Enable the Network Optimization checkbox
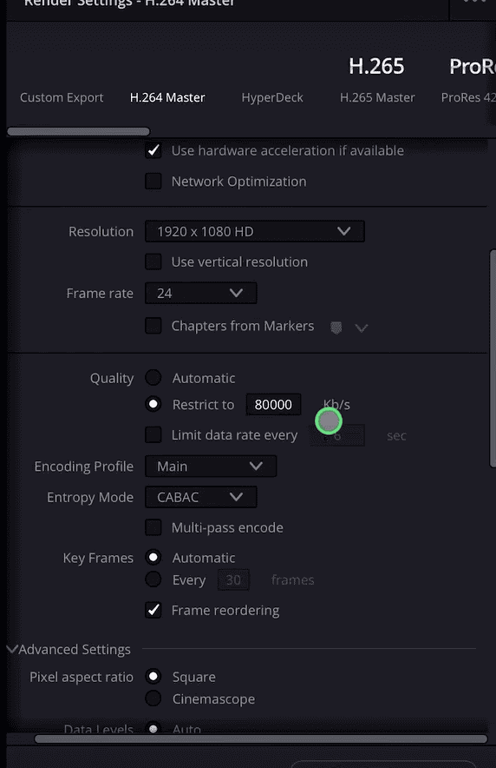496x768 pixels. [x=153, y=182]
